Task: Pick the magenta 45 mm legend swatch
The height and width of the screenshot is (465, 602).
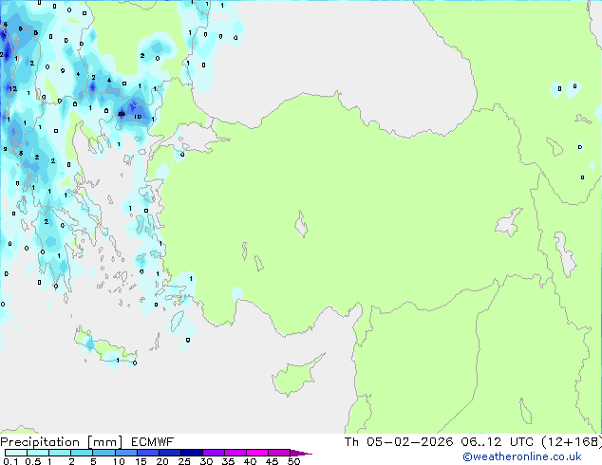Action: [x=281, y=454]
